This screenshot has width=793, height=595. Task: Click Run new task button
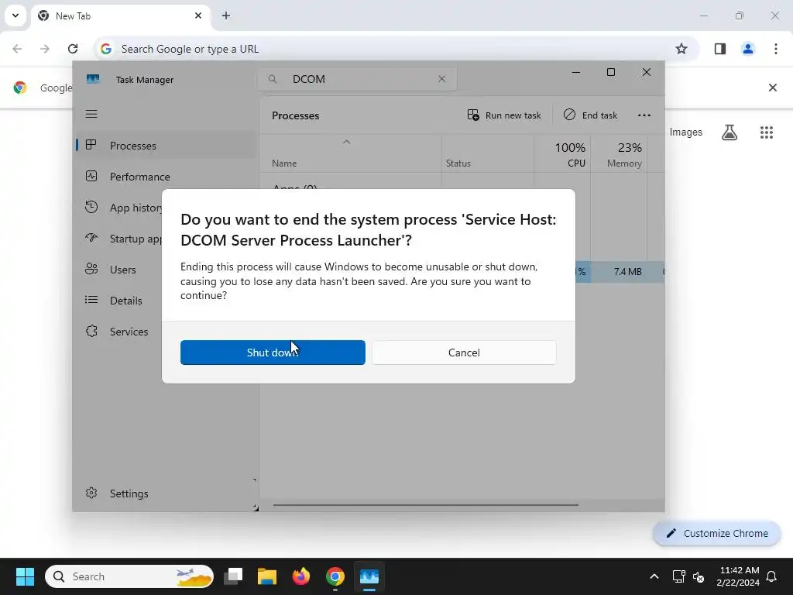point(504,115)
